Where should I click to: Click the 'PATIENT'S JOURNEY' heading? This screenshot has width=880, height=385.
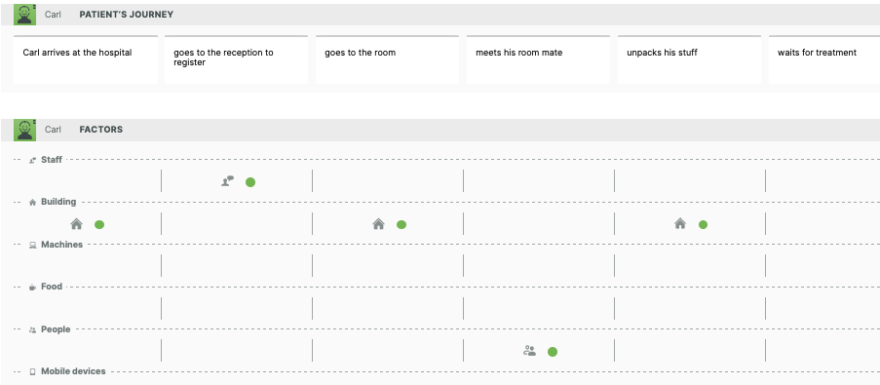click(127, 15)
